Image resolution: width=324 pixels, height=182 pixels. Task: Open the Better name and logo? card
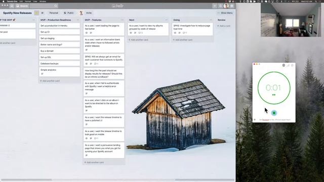[60, 44]
